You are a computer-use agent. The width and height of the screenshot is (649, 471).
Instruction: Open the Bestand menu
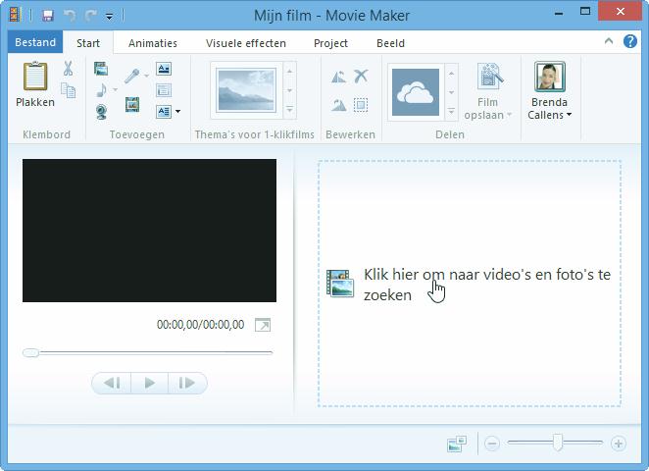point(35,42)
